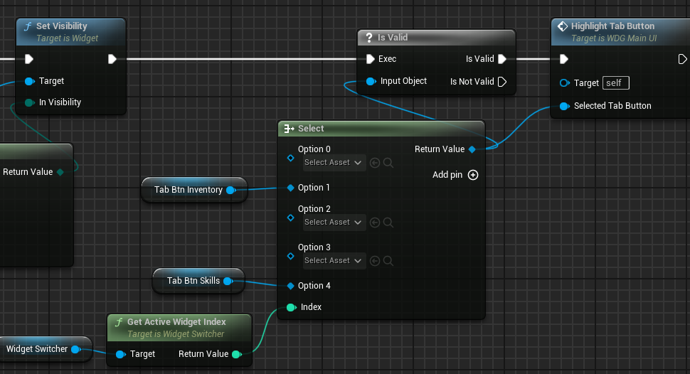Select the Option 3 pin
This screenshot has width=690, height=374.
point(290,256)
